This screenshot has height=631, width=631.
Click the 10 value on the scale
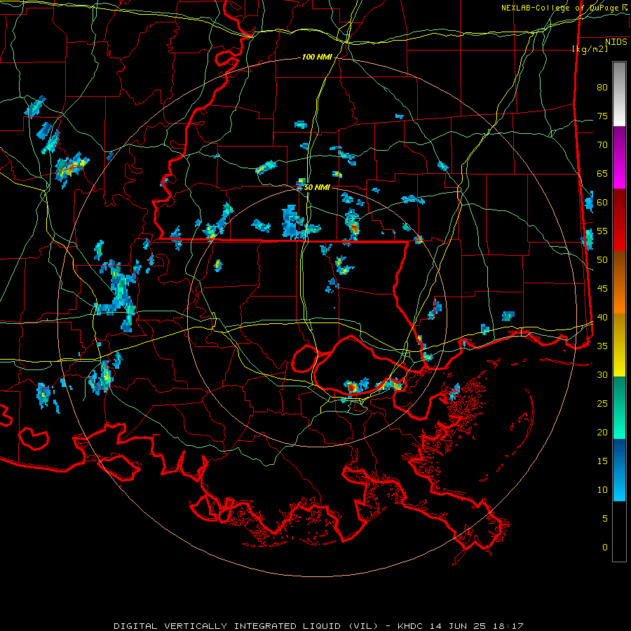pyautogui.click(x=602, y=490)
